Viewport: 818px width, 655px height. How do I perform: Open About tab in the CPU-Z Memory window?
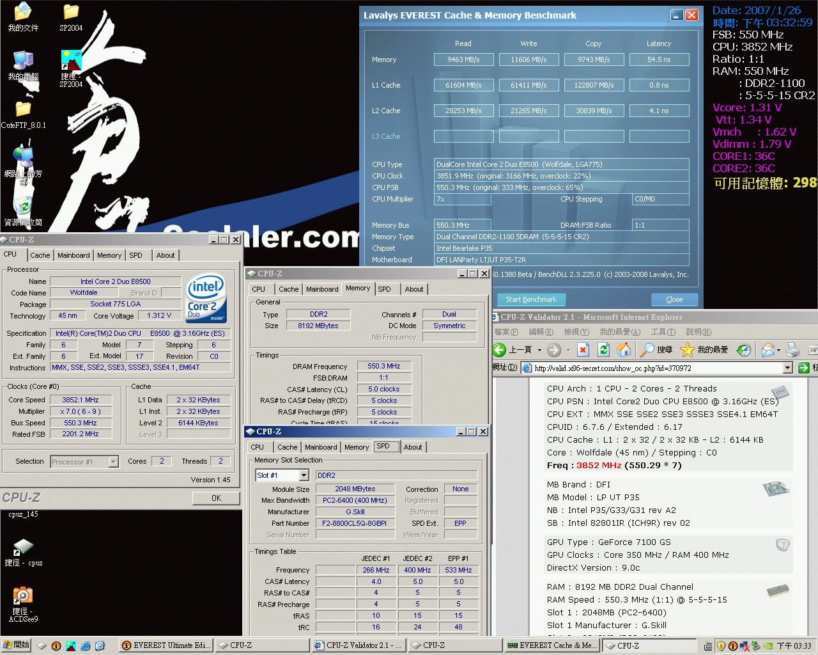414,289
